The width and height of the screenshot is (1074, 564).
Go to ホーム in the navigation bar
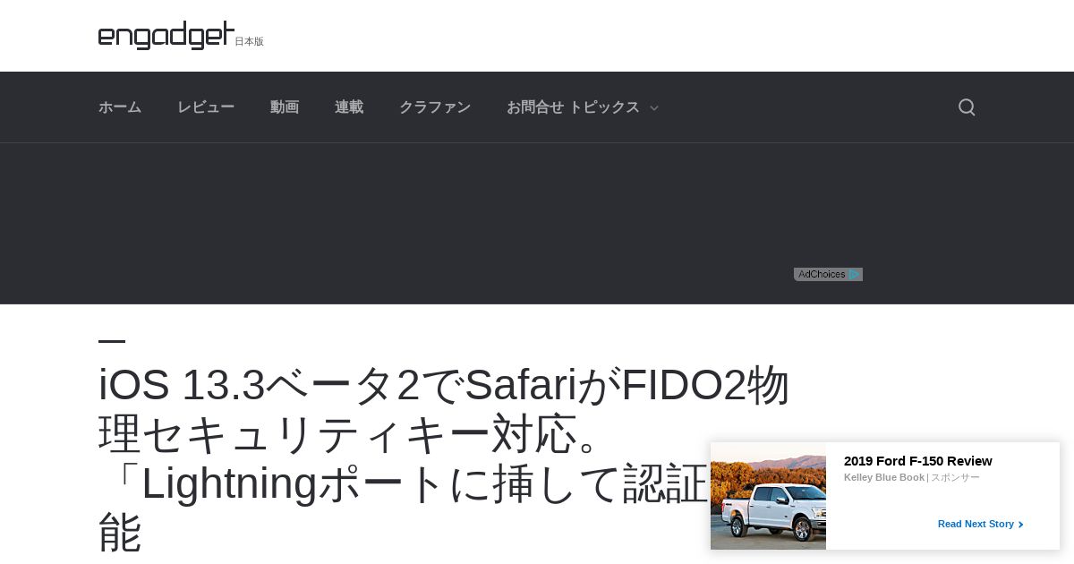120,107
